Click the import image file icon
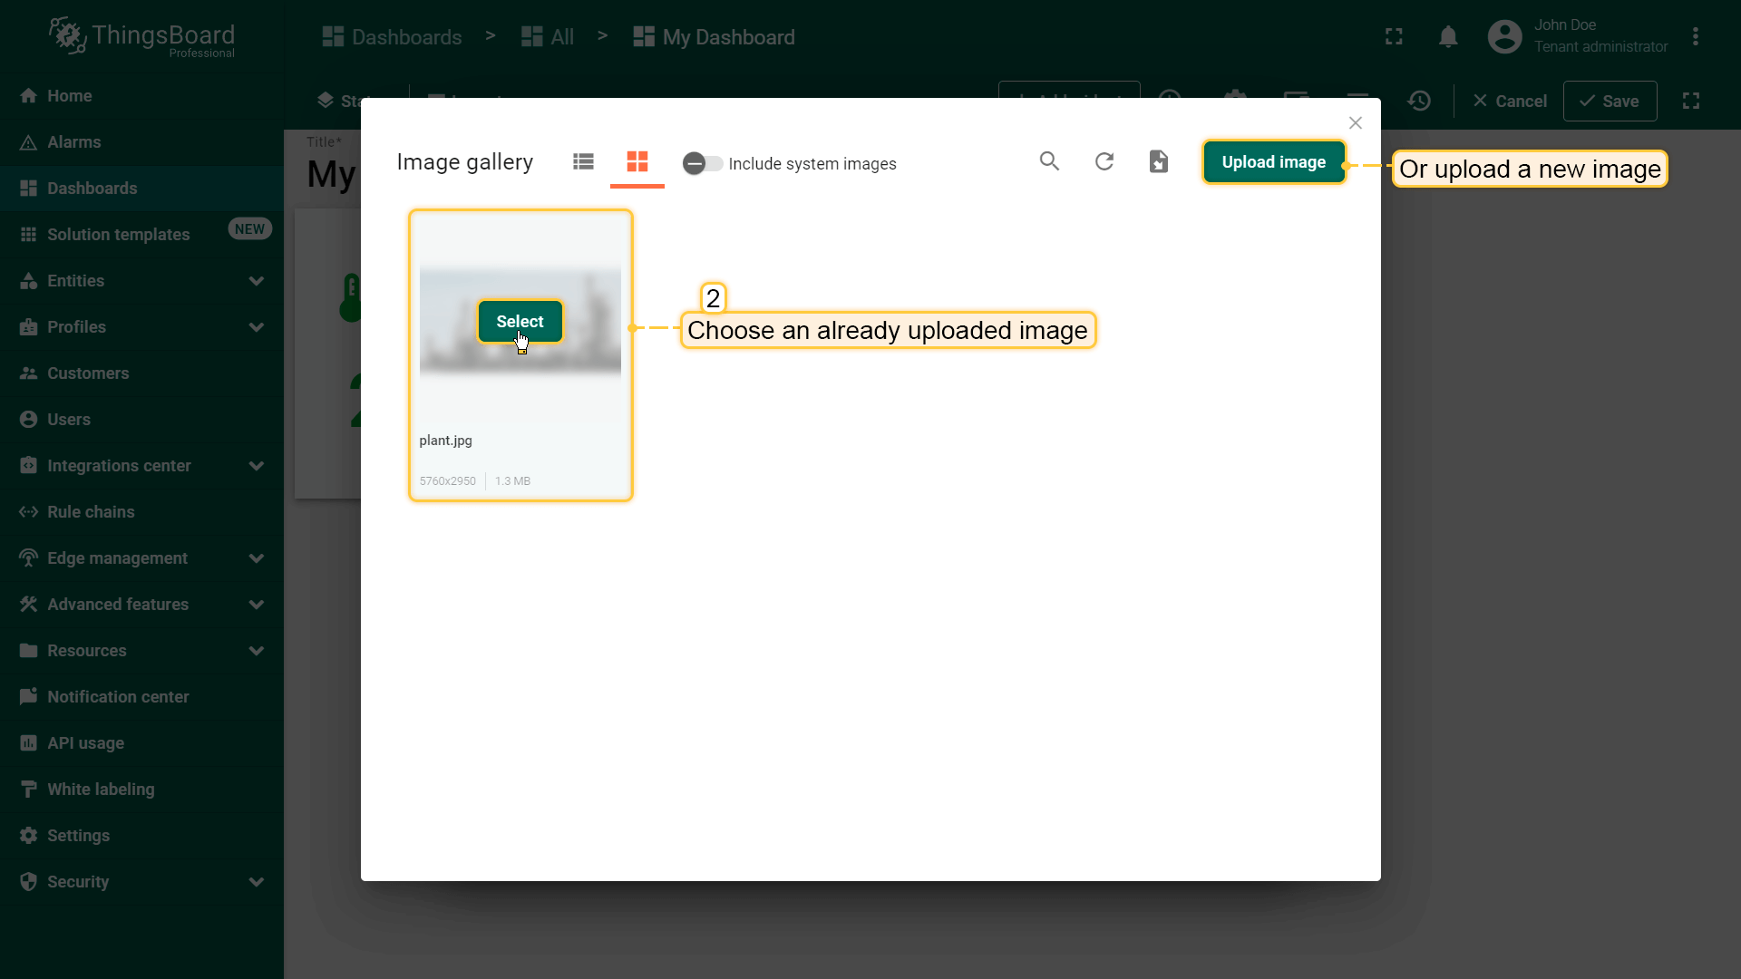Screen dimensions: 1741x979 [1158, 161]
